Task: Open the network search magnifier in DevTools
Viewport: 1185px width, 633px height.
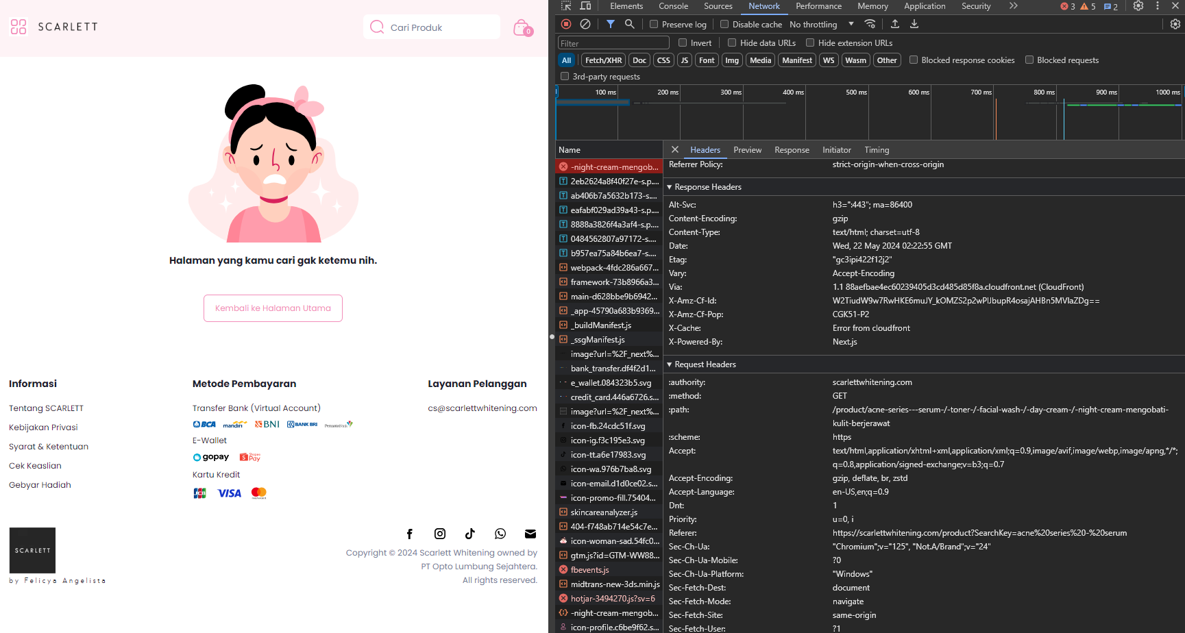Action: tap(630, 24)
